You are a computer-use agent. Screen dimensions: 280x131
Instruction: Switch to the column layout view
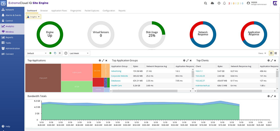276,53
